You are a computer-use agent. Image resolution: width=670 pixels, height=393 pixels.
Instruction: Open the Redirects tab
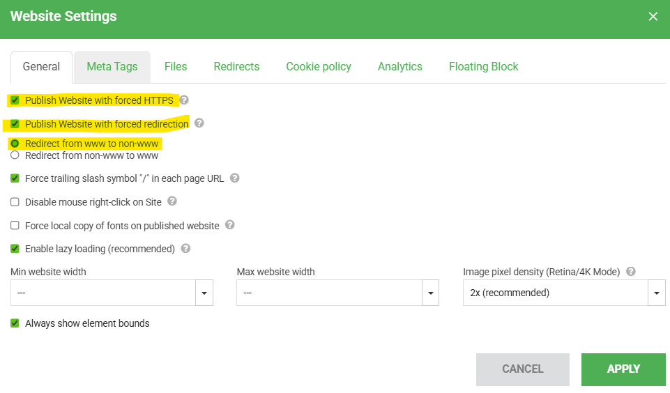(237, 67)
